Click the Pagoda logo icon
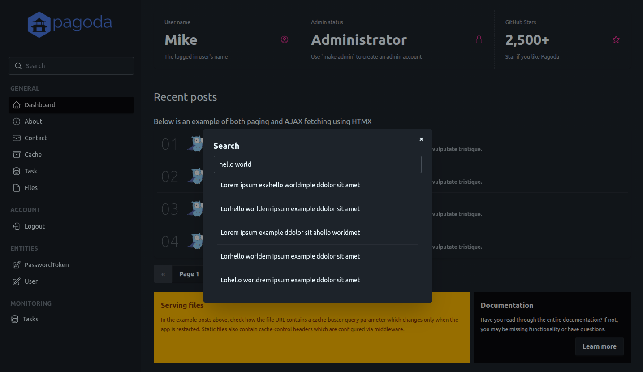This screenshot has width=643, height=372. click(x=39, y=24)
